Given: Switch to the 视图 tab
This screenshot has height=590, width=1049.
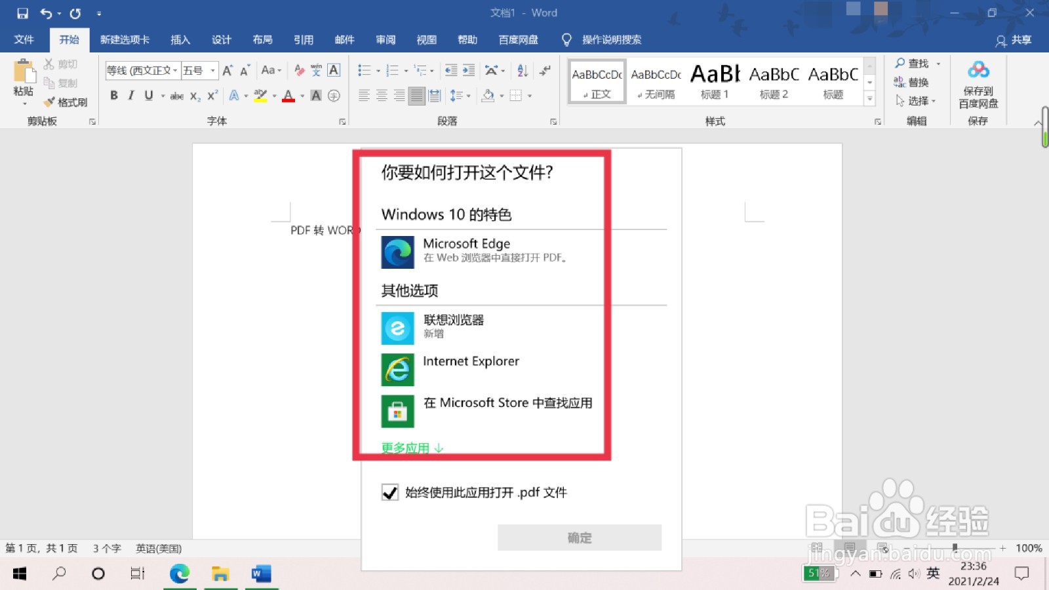Looking at the screenshot, I should [x=427, y=39].
